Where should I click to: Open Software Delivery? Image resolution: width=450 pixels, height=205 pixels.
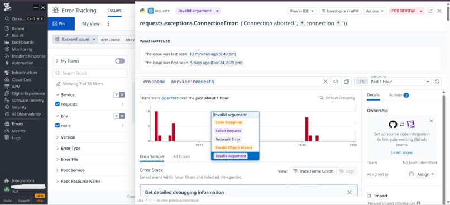tap(27, 100)
